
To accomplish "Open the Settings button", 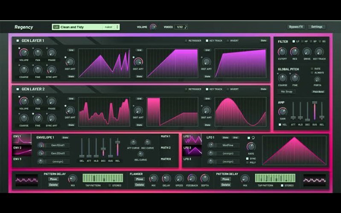I will [x=317, y=27].
